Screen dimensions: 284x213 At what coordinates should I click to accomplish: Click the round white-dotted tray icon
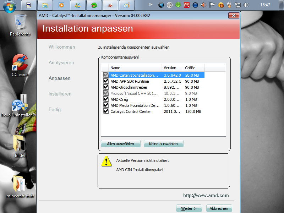pyautogui.click(x=170, y=5)
